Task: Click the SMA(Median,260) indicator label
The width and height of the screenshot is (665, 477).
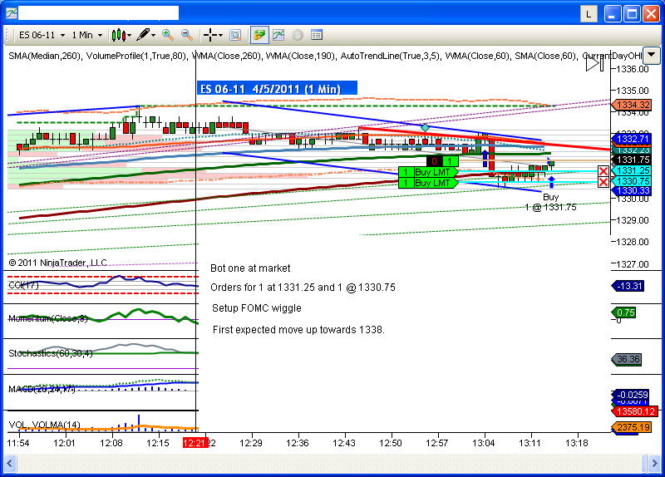Action: click(45, 56)
